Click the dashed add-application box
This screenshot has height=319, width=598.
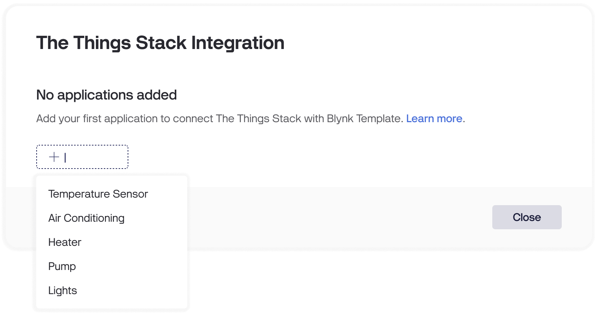pos(82,156)
